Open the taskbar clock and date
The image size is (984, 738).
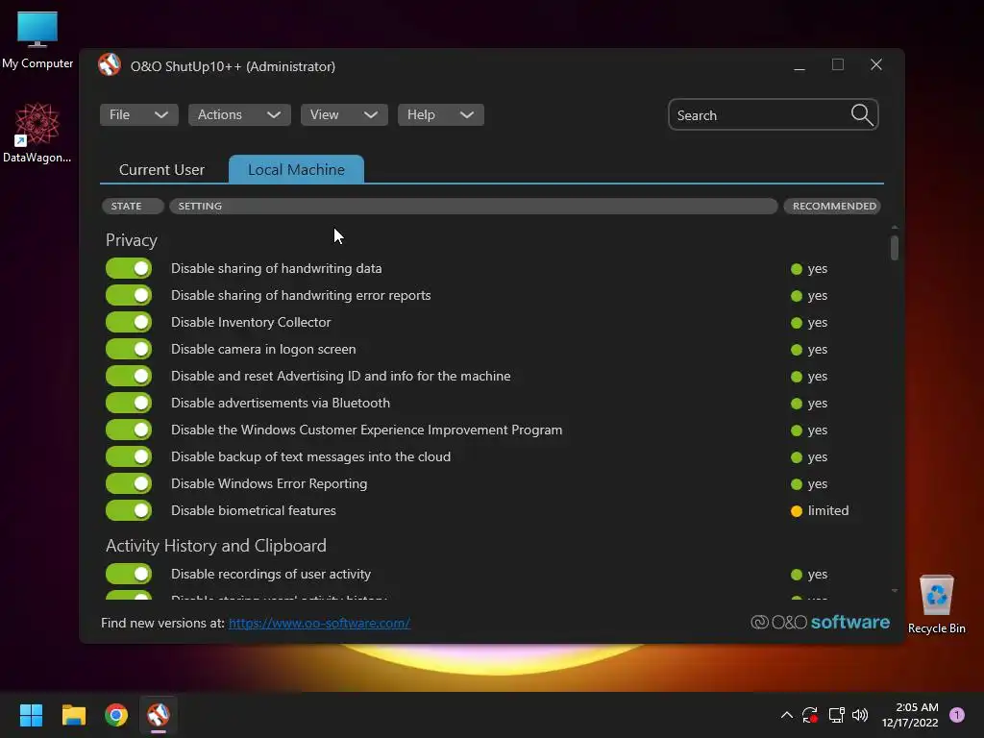pos(910,715)
